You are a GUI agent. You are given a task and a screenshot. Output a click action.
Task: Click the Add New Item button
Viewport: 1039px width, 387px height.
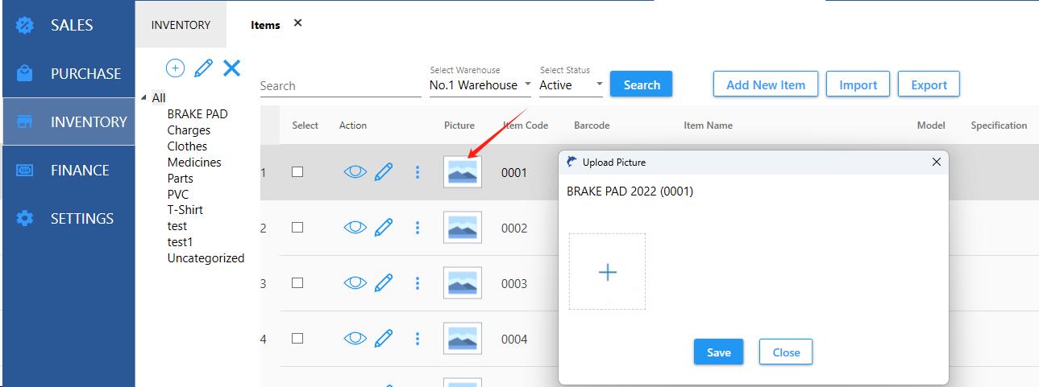point(765,84)
